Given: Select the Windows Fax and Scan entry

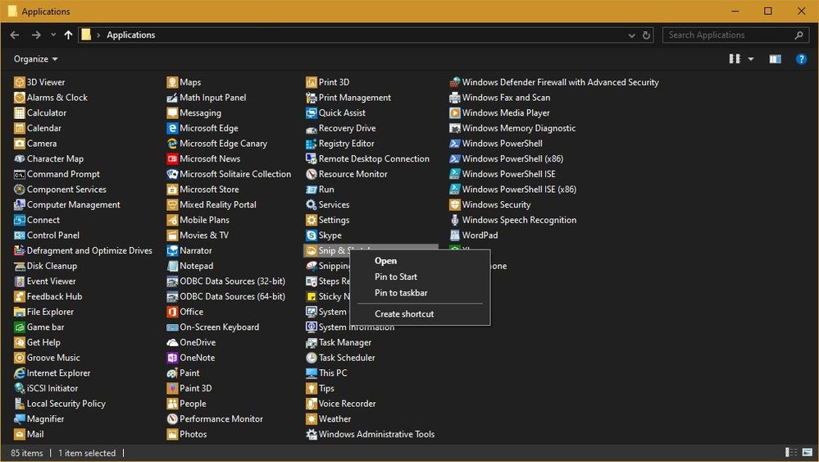Looking at the screenshot, I should pyautogui.click(x=500, y=97).
